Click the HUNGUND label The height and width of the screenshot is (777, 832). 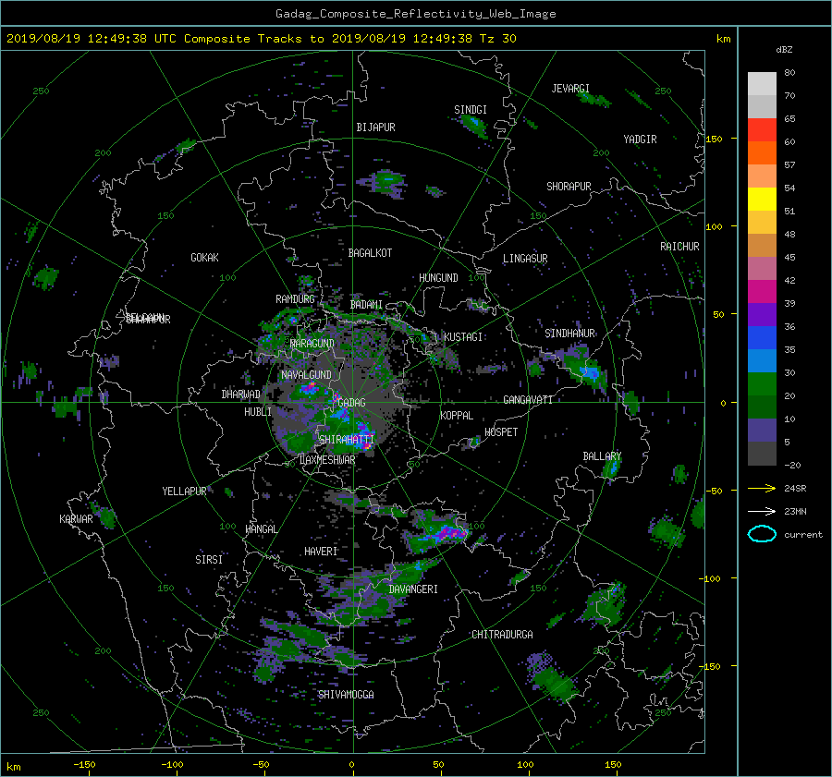tap(438, 278)
